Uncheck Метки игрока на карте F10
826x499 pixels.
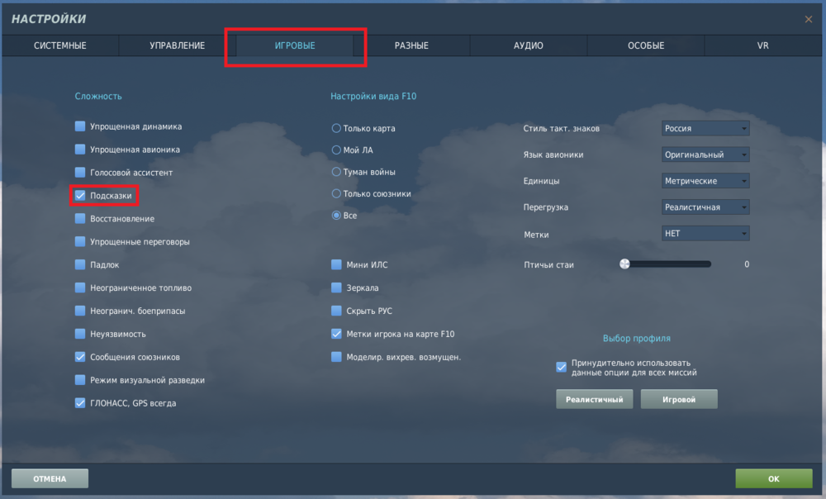336,334
